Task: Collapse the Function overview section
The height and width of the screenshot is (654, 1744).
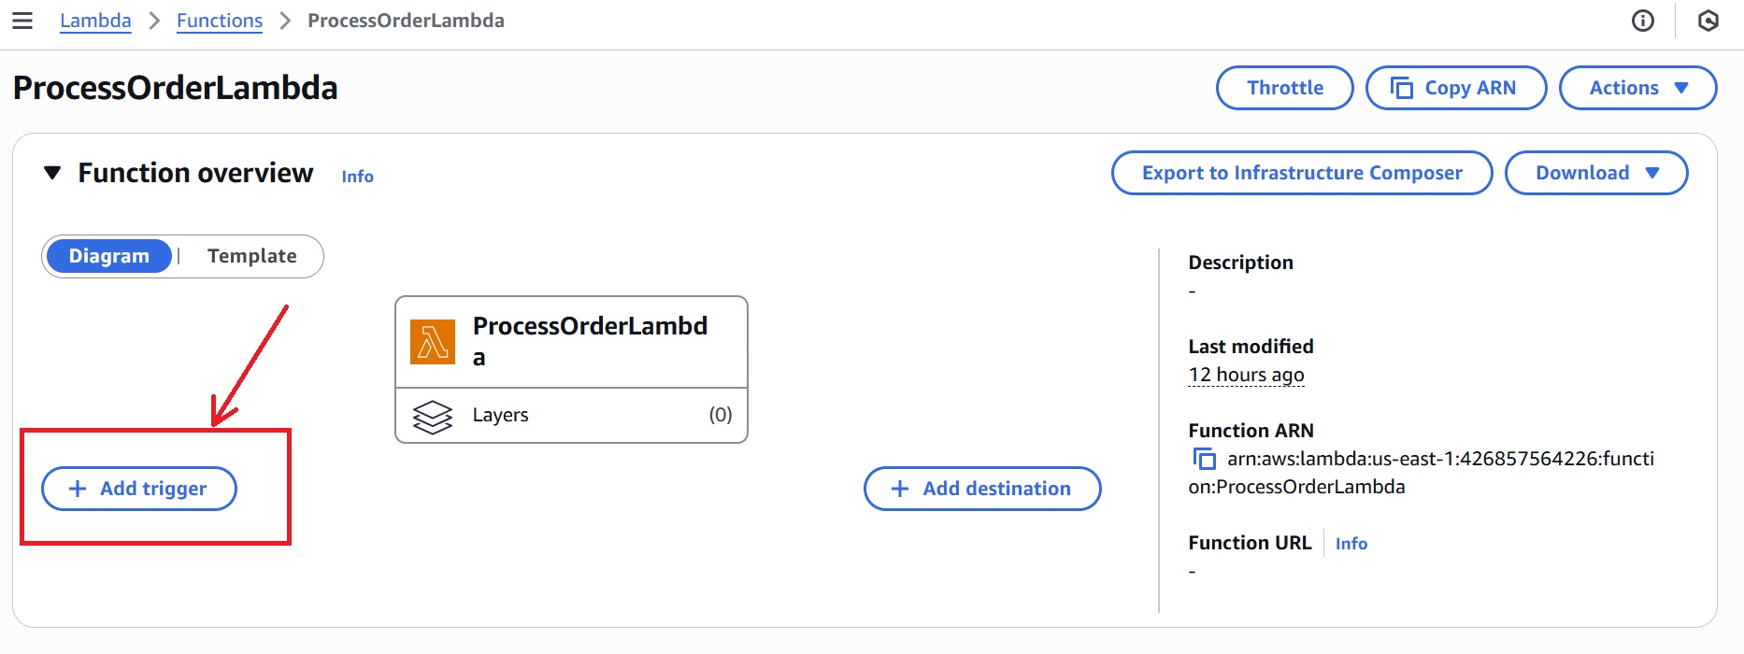Action: pos(53,172)
